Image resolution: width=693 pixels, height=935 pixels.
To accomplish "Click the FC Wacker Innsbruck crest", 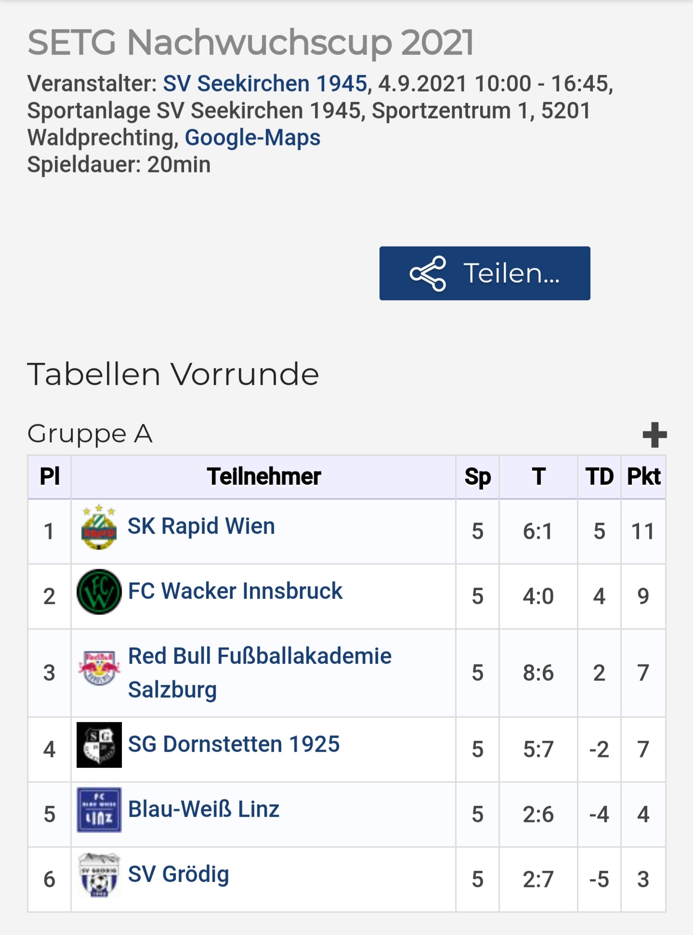I will coord(99,592).
